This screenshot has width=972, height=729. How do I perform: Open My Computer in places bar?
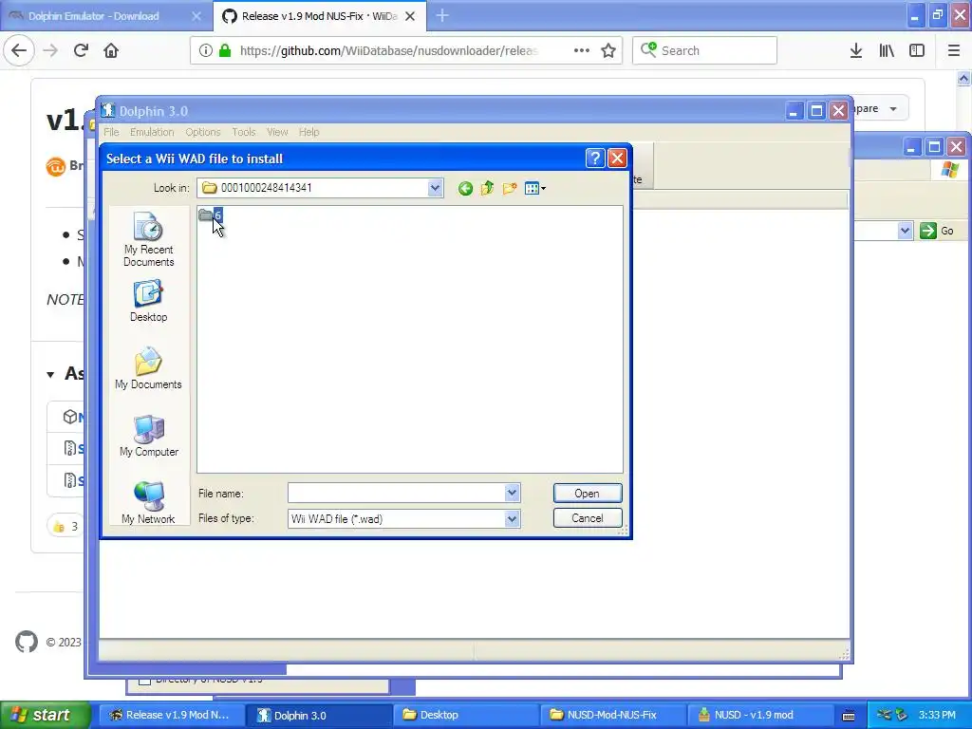(x=149, y=436)
